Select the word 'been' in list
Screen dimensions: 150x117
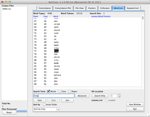coord(56,45)
